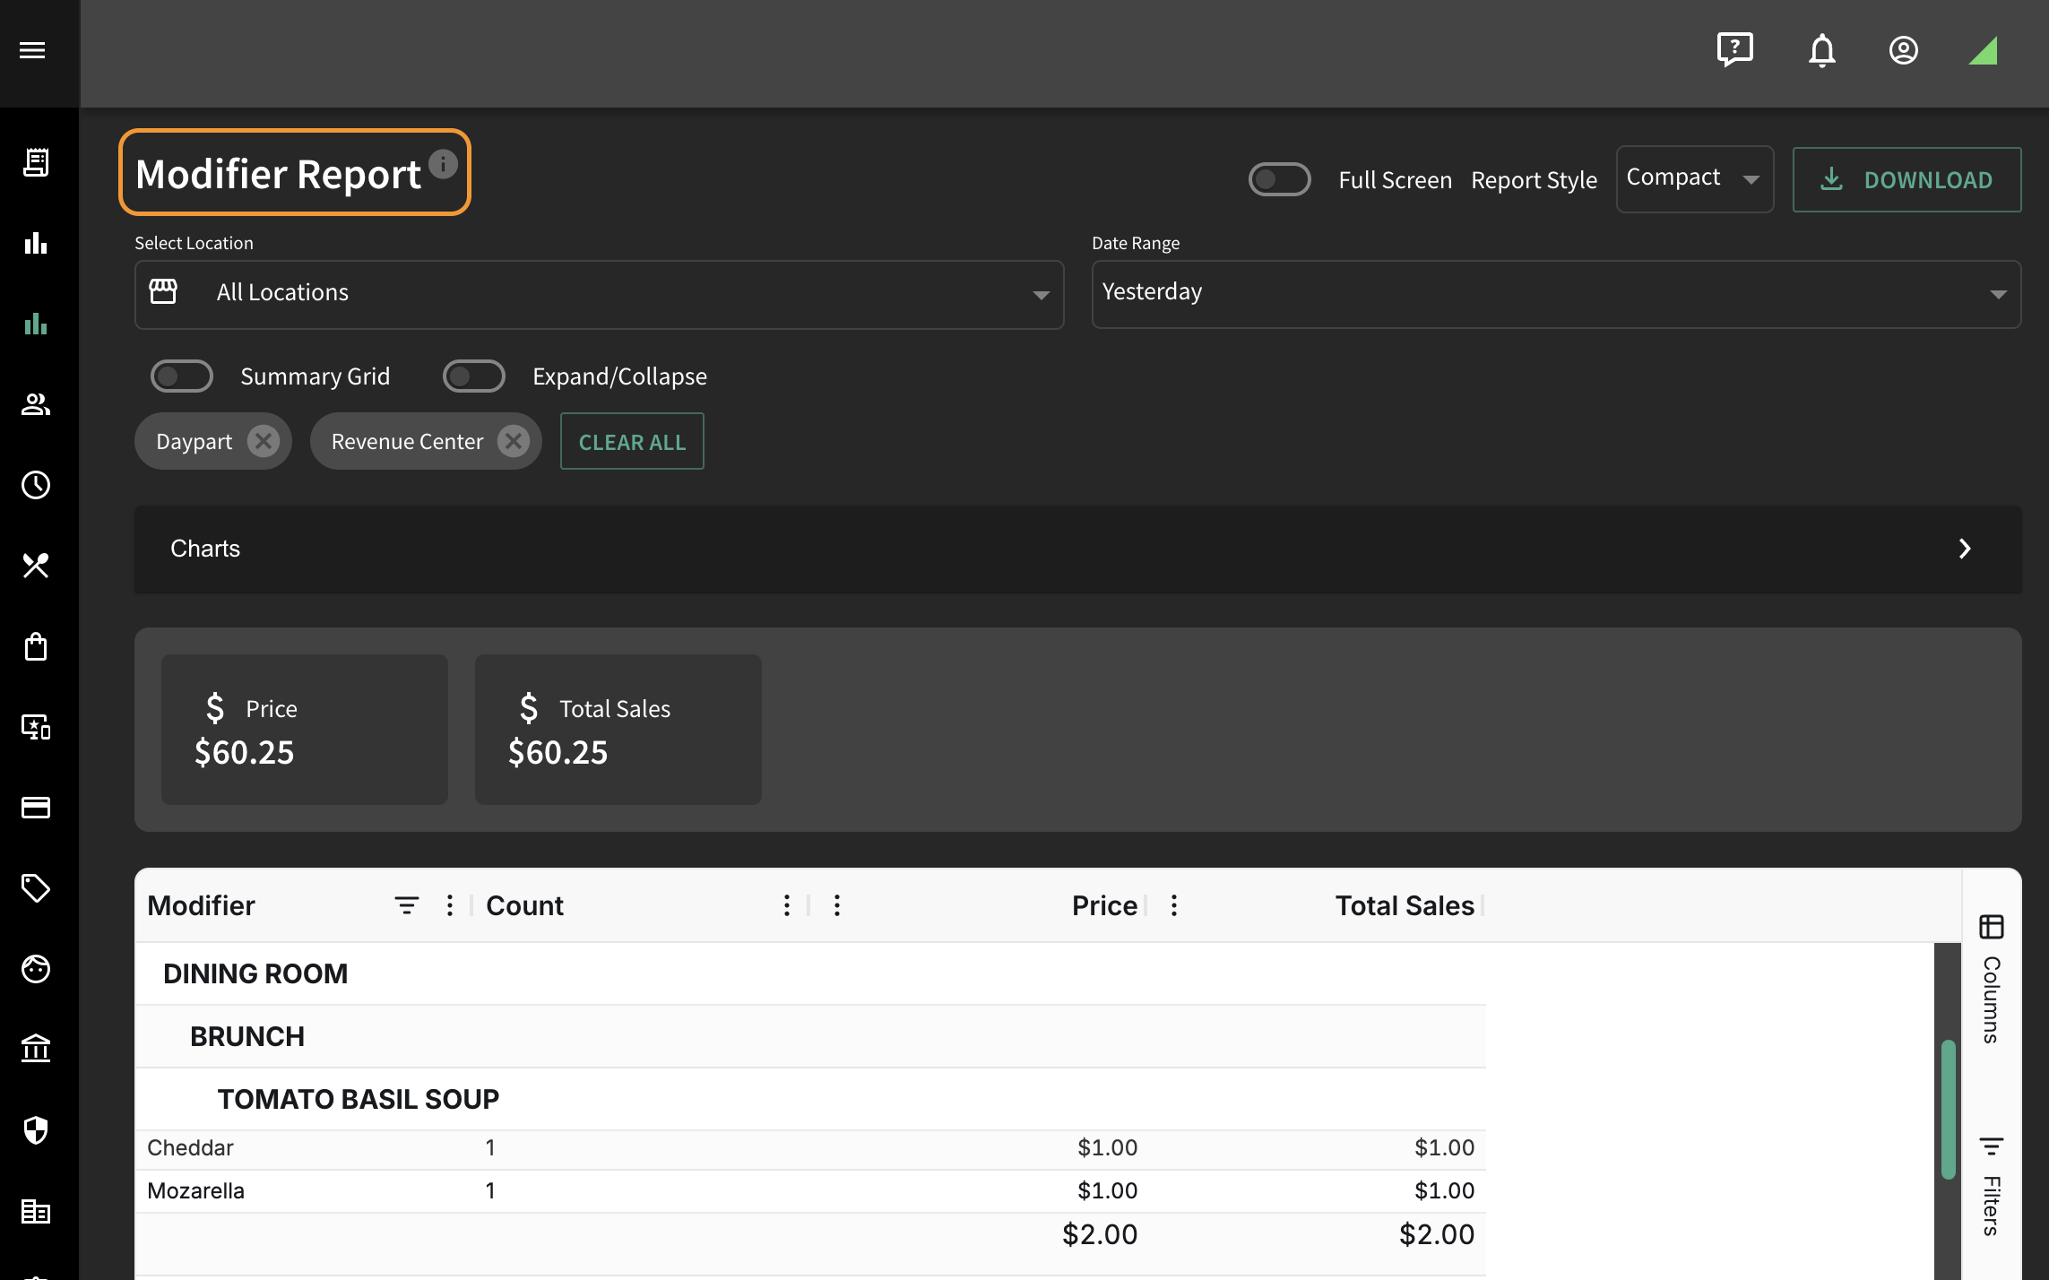
Task: Click the Modifier Report info icon
Action: point(443,164)
